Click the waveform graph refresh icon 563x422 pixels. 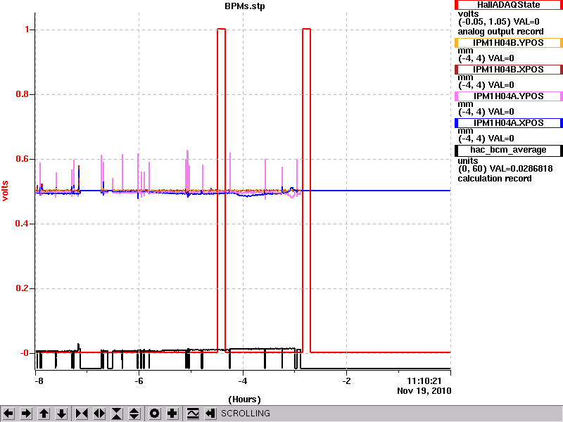193,414
